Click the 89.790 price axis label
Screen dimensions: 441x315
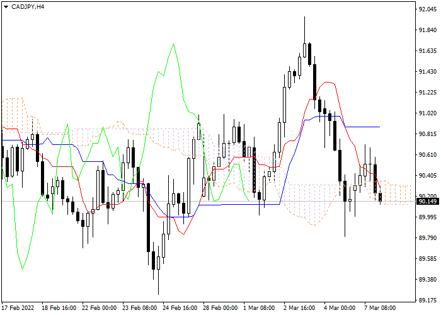click(428, 238)
